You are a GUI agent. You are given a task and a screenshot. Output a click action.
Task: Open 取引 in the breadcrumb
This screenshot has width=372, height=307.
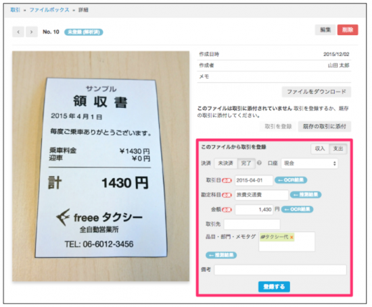pos(15,10)
